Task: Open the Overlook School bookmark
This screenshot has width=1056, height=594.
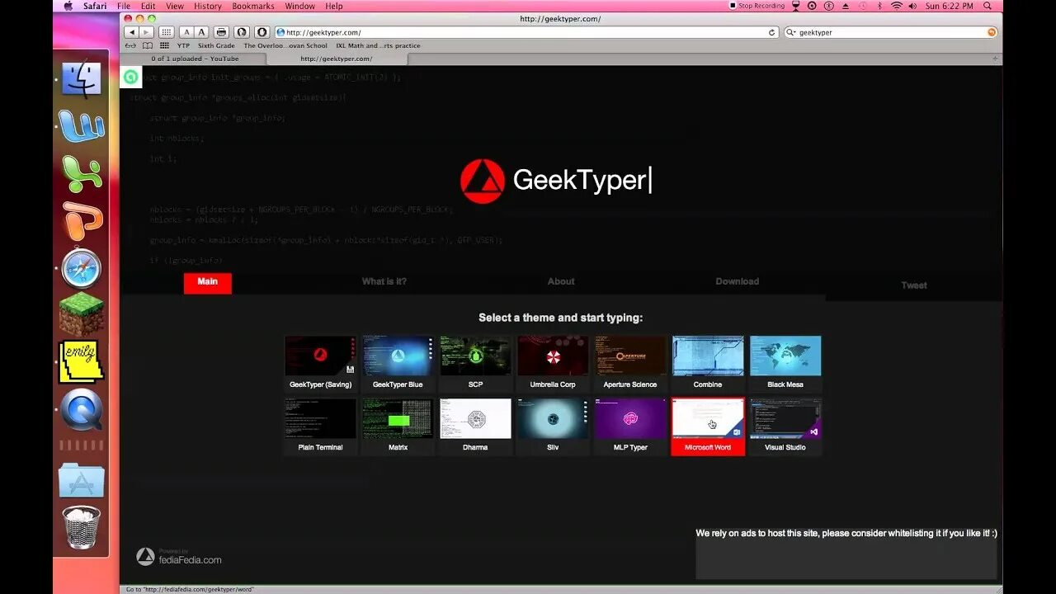Action: 285,46
